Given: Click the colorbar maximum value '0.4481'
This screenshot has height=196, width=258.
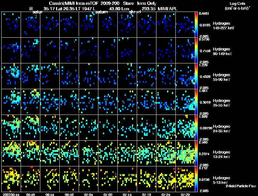Looking at the screenshot, I should (204, 14).
